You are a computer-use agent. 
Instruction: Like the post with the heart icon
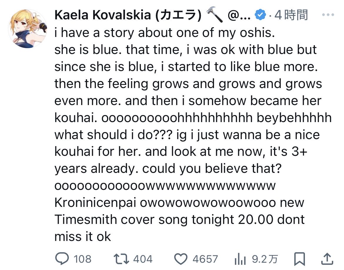pyautogui.click(x=181, y=259)
